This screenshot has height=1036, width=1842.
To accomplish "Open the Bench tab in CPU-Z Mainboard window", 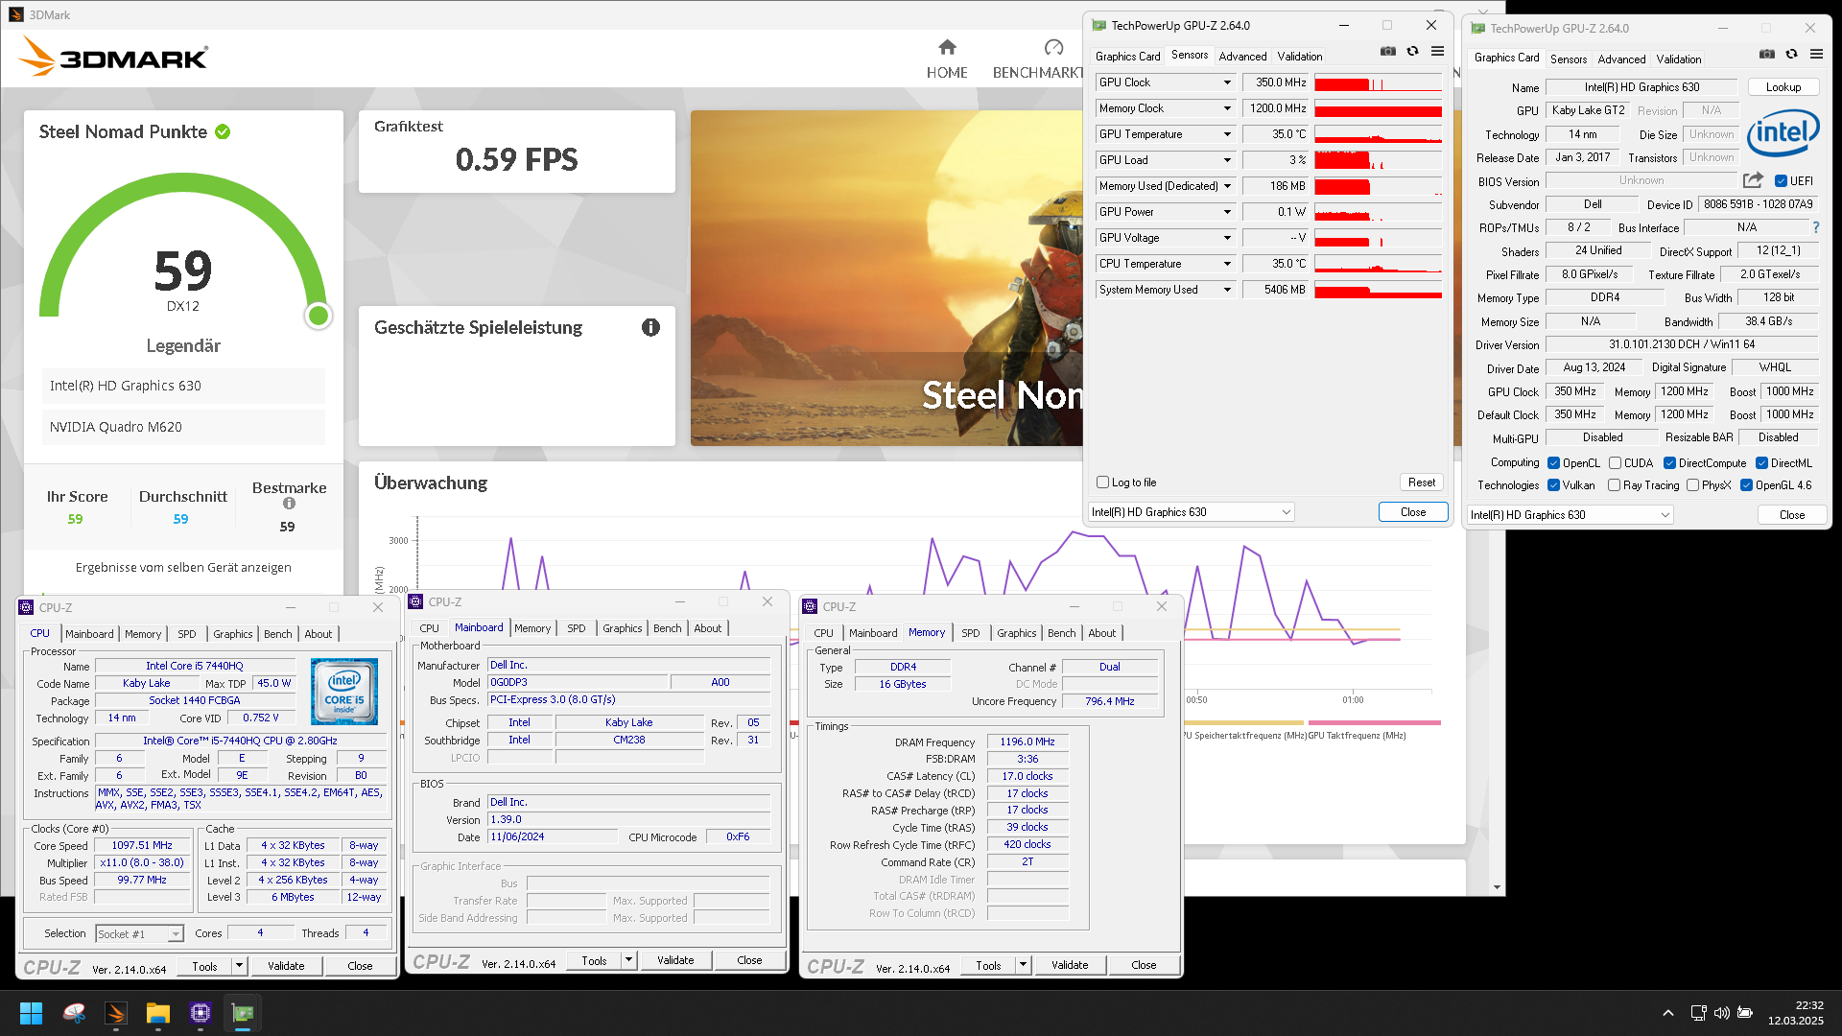I will (x=667, y=628).
